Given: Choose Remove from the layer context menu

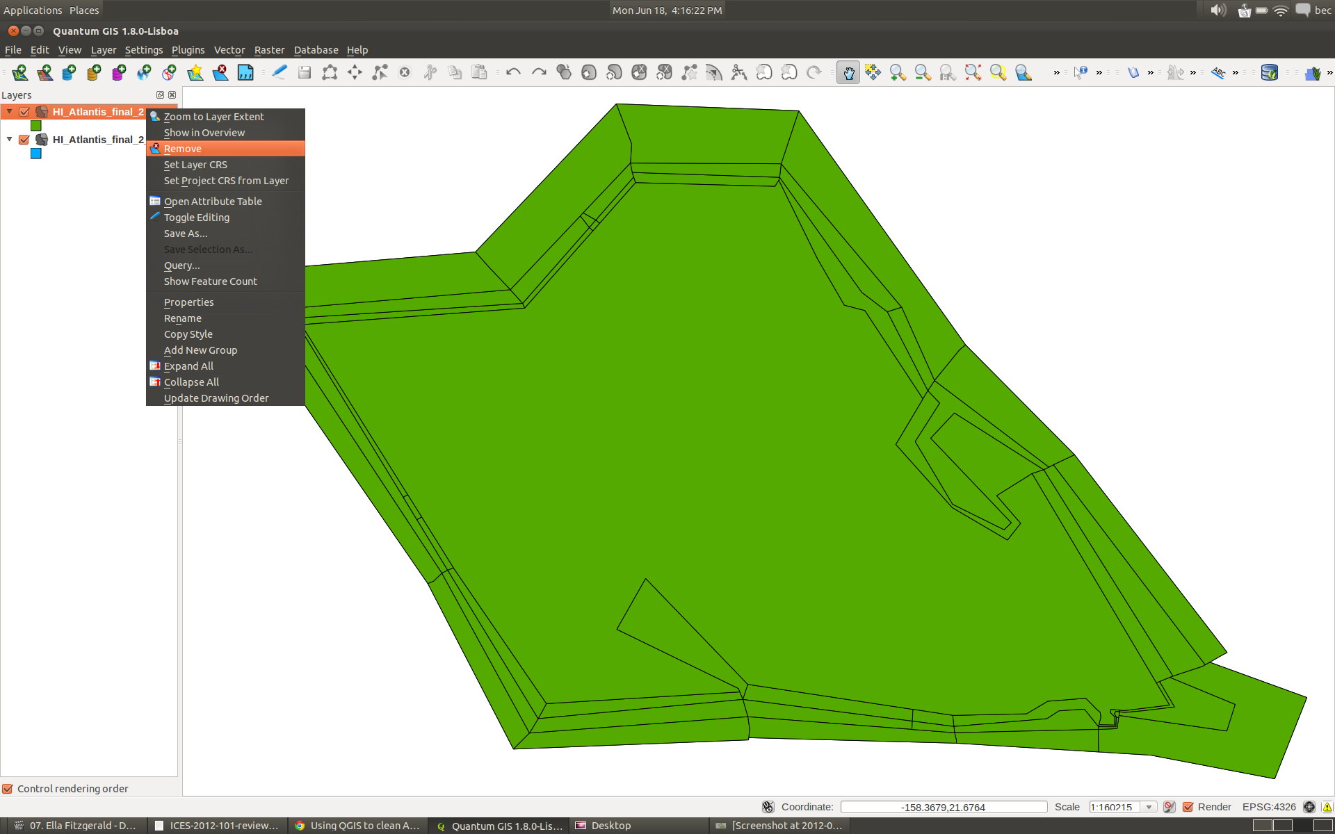Looking at the screenshot, I should click(x=183, y=149).
